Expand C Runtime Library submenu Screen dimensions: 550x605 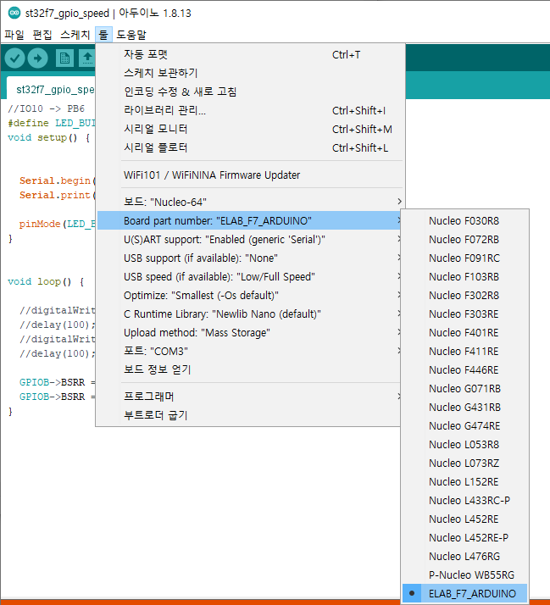click(251, 314)
